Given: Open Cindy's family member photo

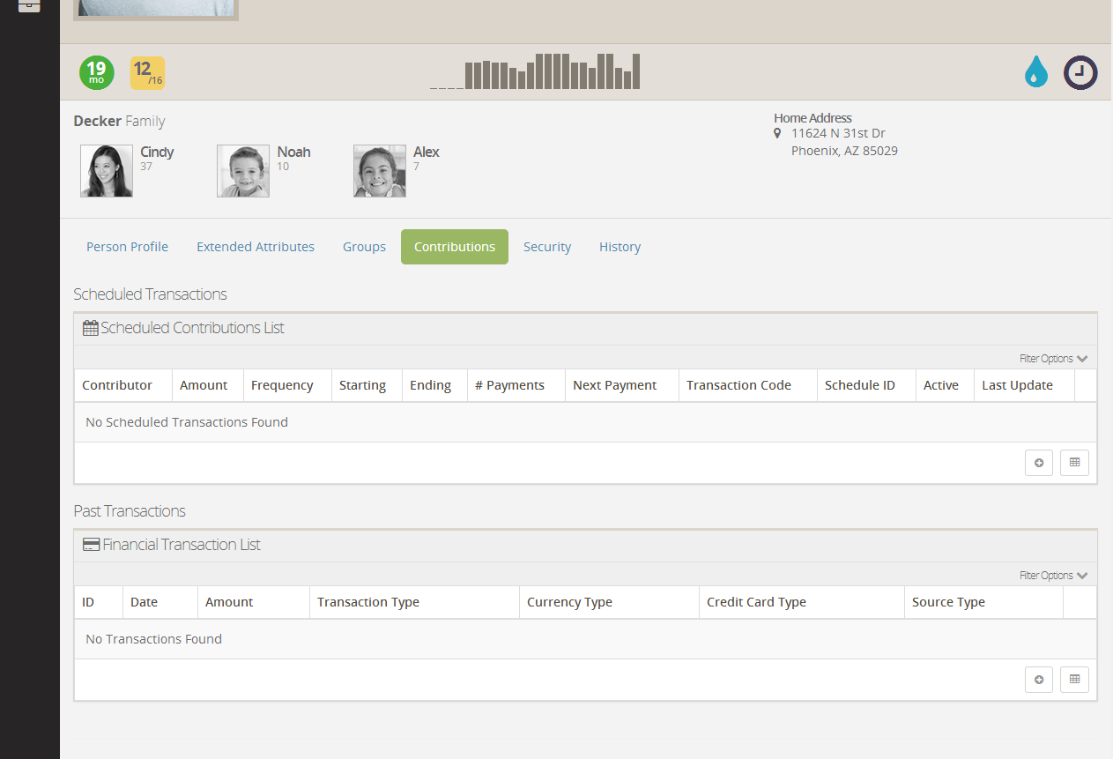Looking at the screenshot, I should coord(107,171).
